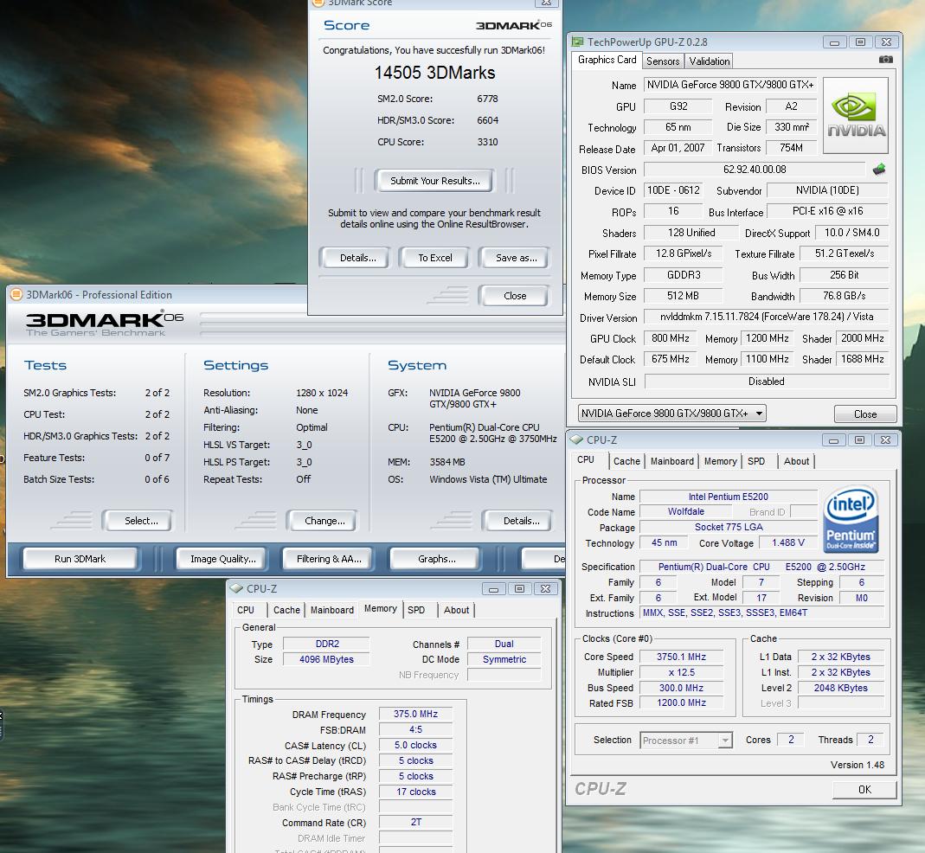The width and height of the screenshot is (925, 853).
Task: Click the Run 3DMark button
Action: [x=80, y=559]
